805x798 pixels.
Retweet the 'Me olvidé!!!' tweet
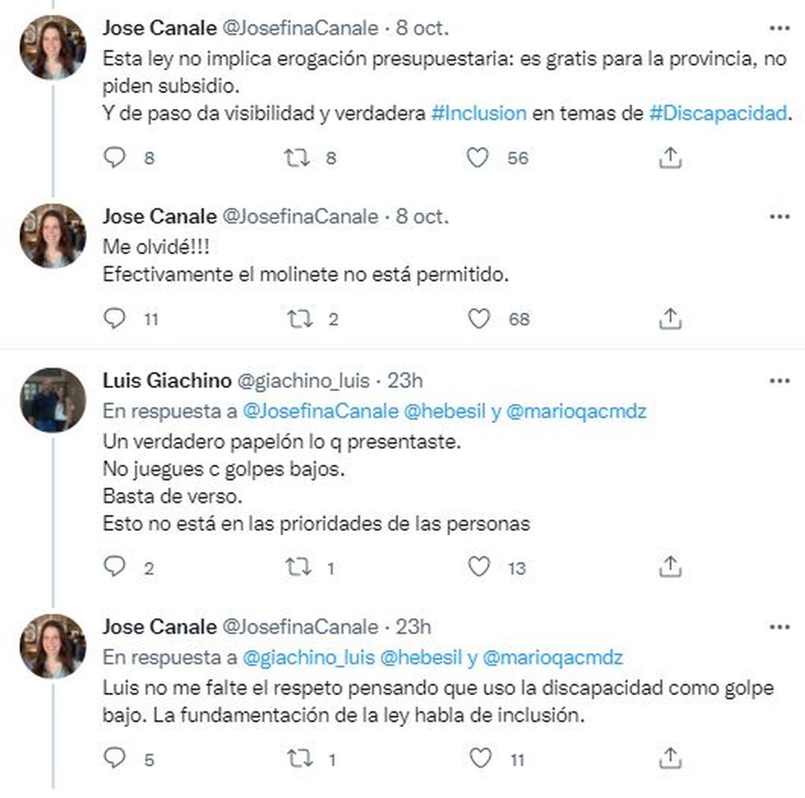click(x=299, y=318)
